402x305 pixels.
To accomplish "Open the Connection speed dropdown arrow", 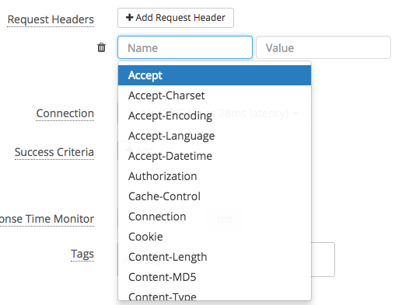I will (295, 113).
